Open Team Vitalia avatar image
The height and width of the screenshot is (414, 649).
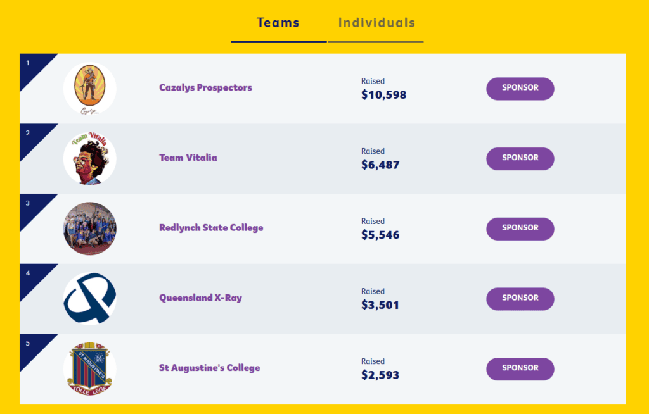pos(90,158)
